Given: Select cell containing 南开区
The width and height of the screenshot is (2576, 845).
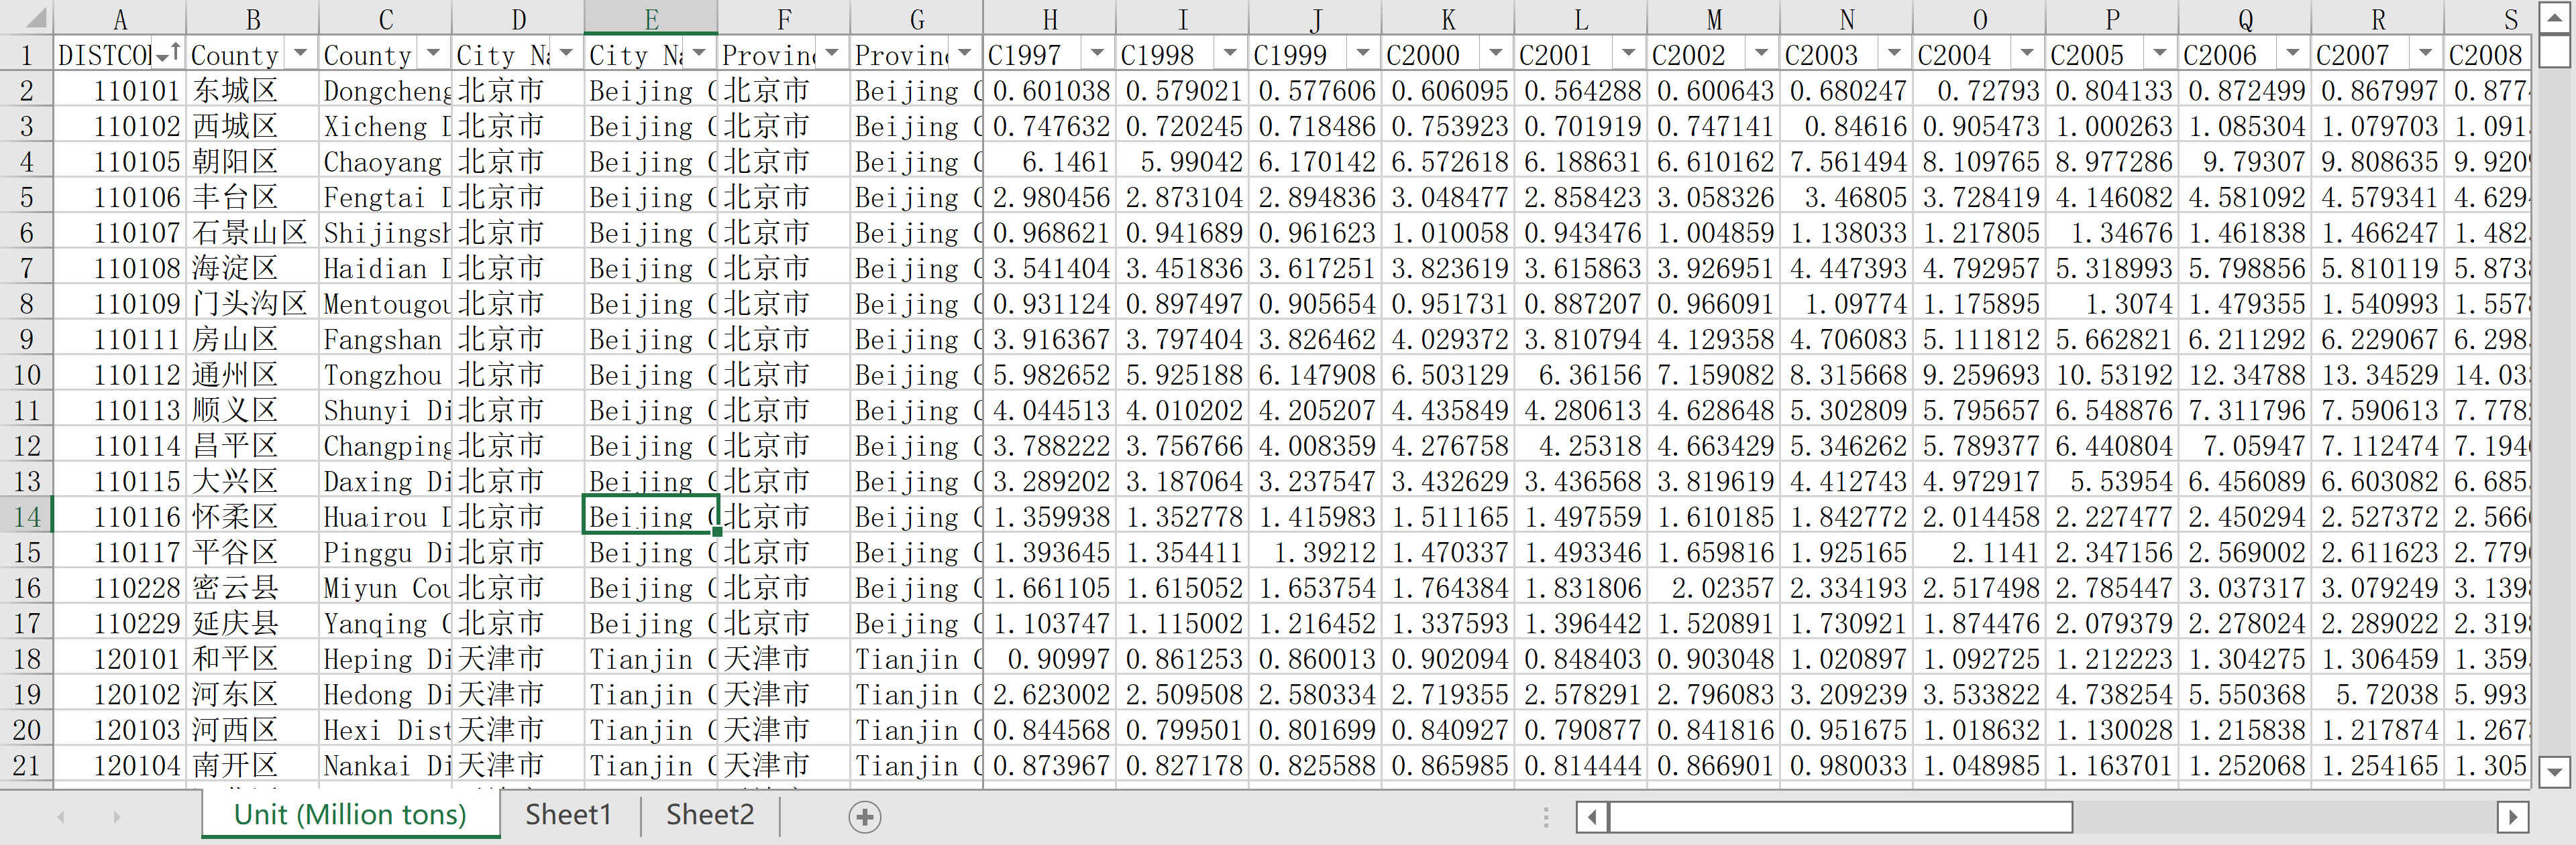Looking at the screenshot, I should click(253, 765).
